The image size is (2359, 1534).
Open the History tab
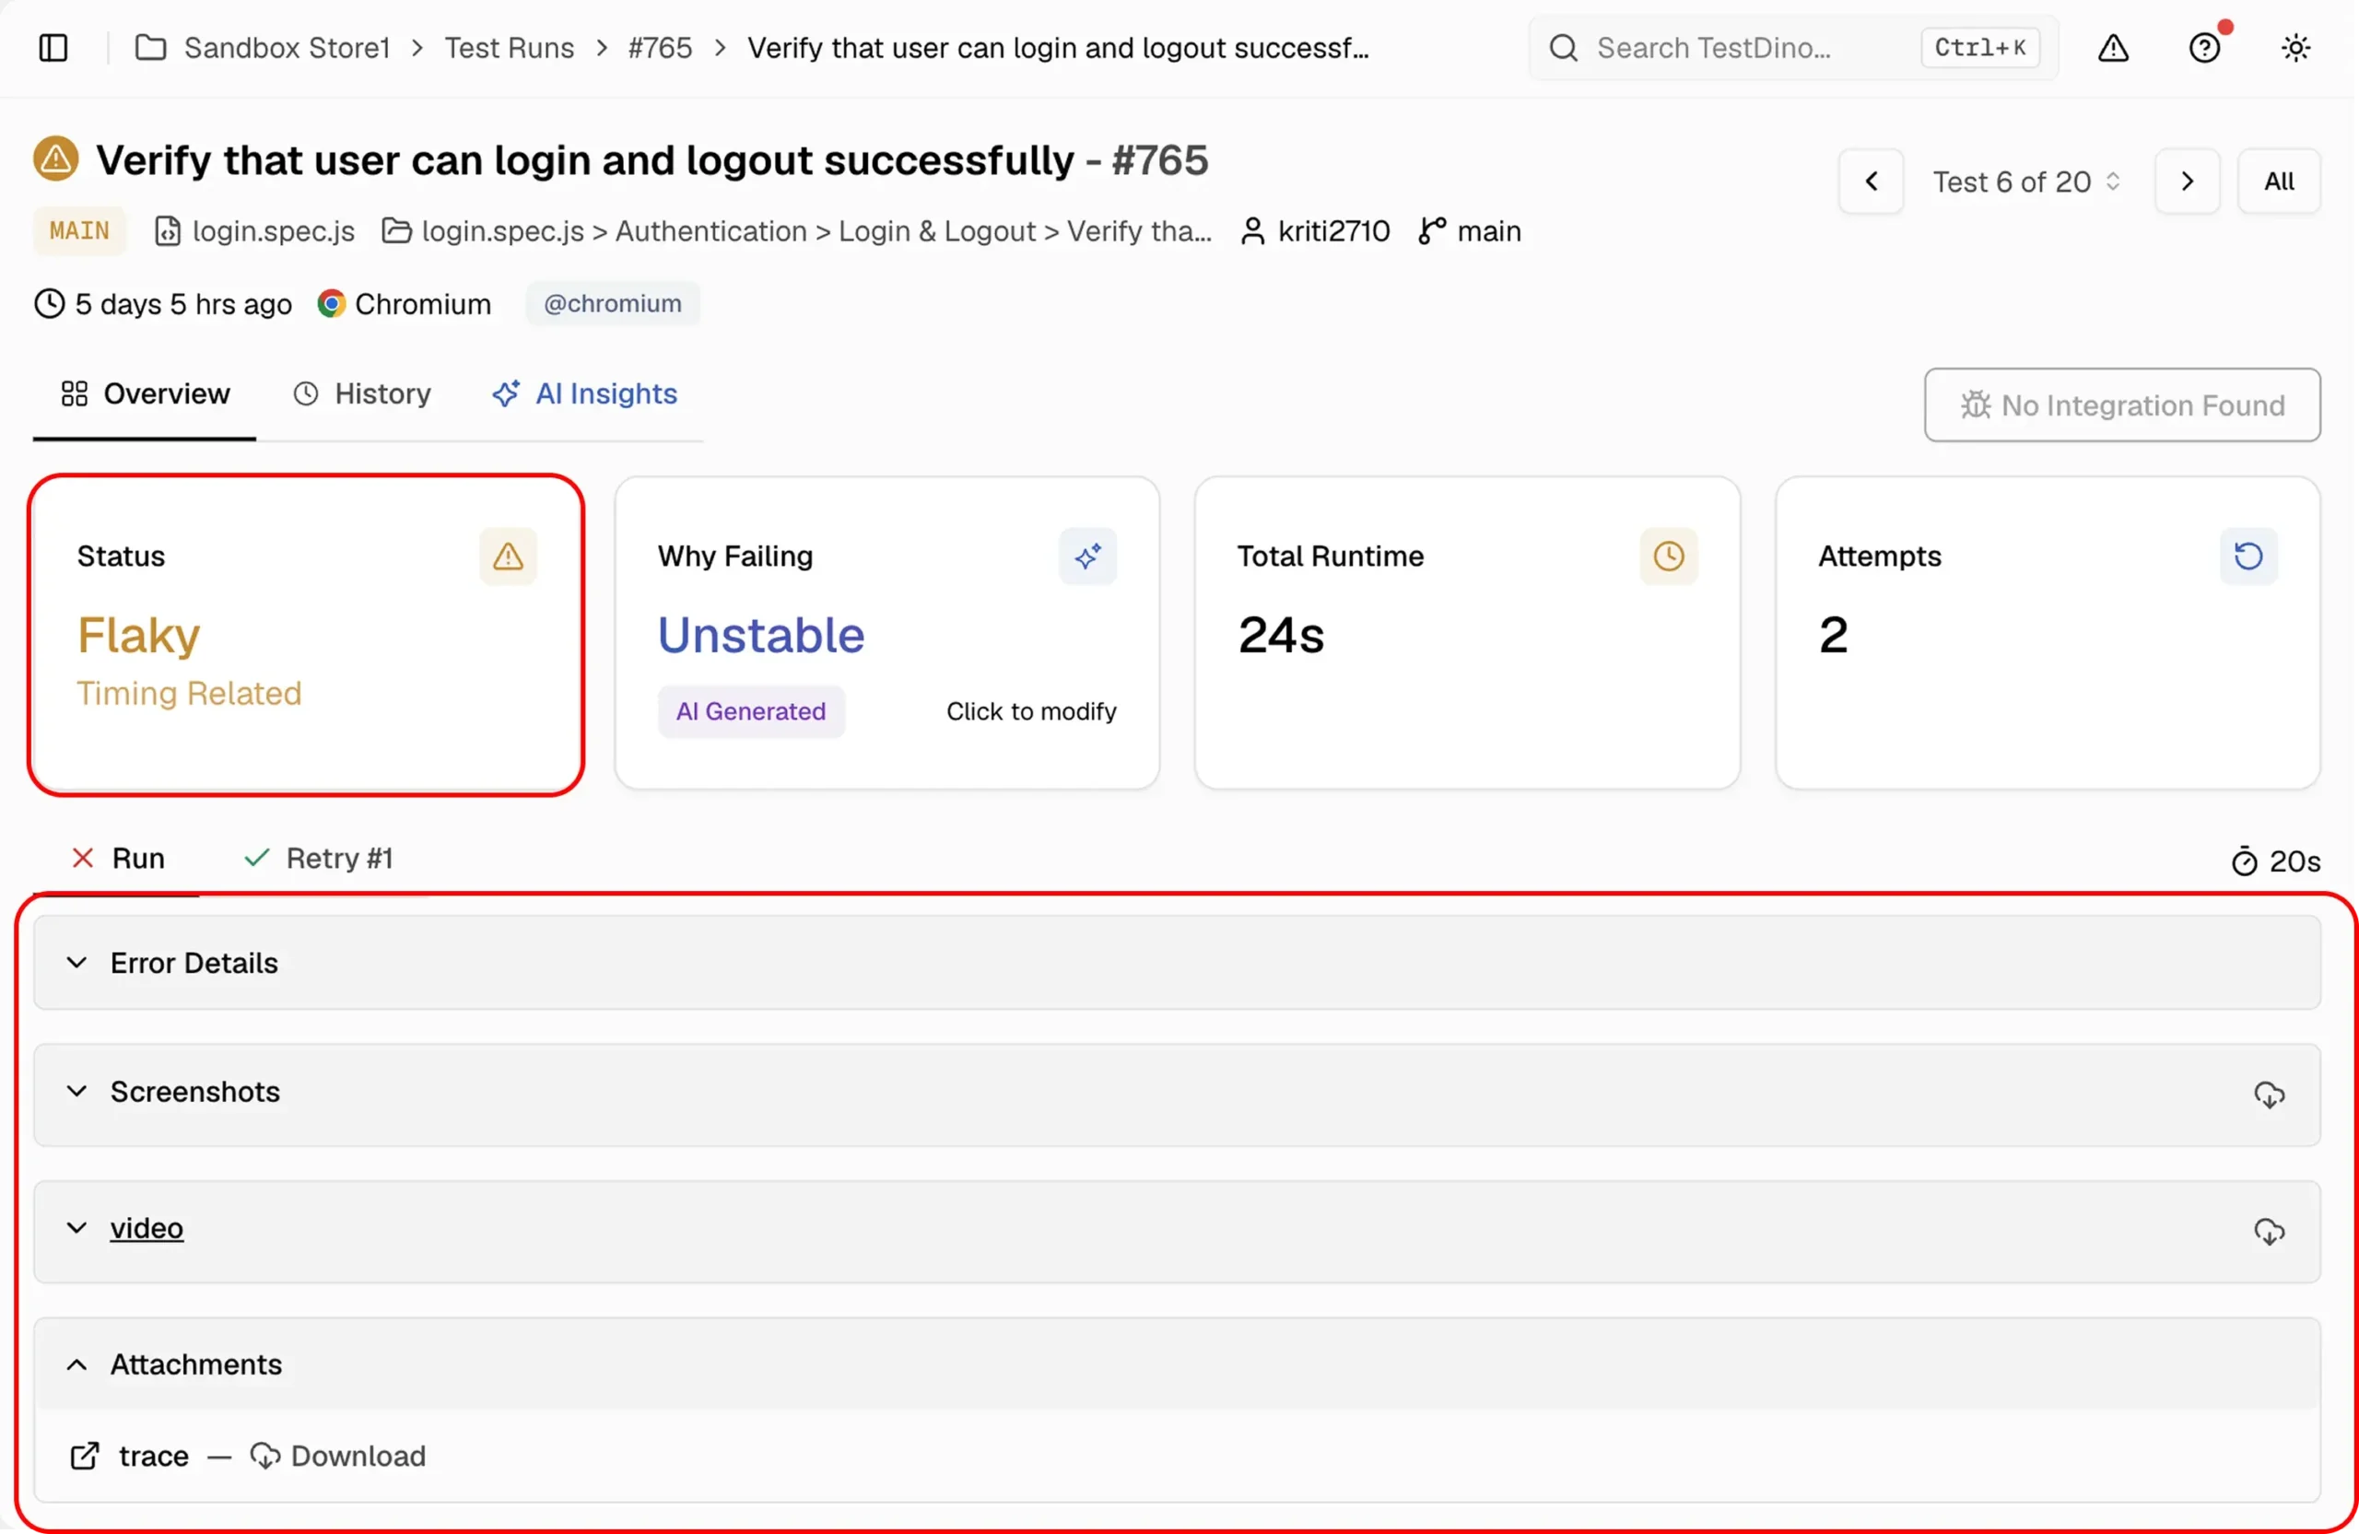pyautogui.click(x=362, y=393)
